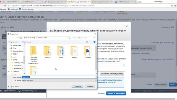Expand the Библиотеки tree node
Screen dimensions: 177x100
coord(9,45)
